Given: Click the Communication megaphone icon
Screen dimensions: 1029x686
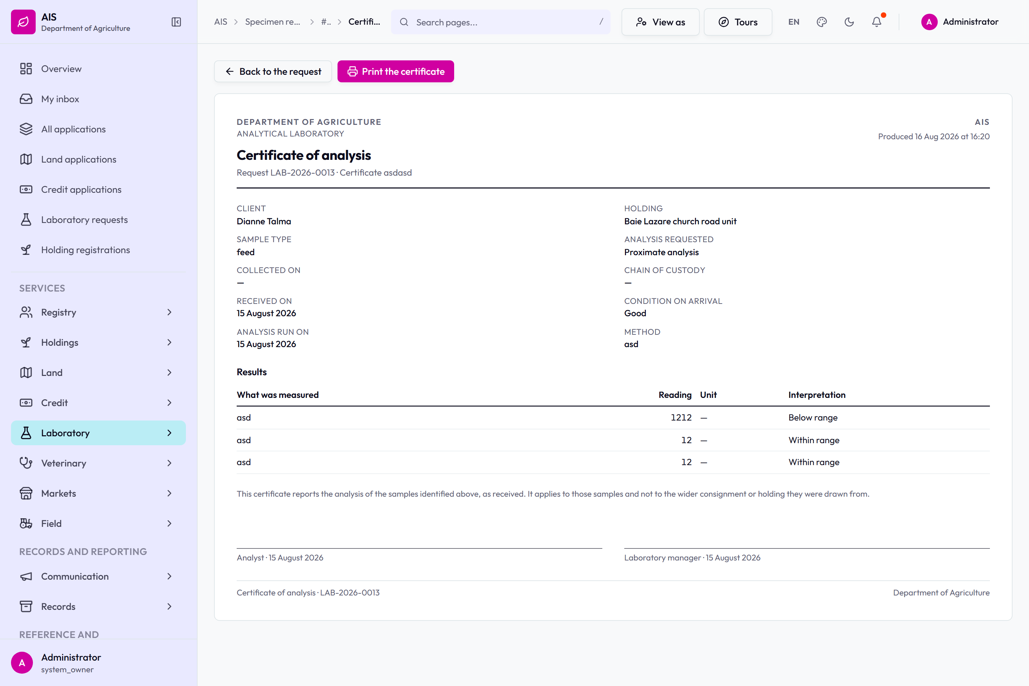Looking at the screenshot, I should click(x=26, y=576).
